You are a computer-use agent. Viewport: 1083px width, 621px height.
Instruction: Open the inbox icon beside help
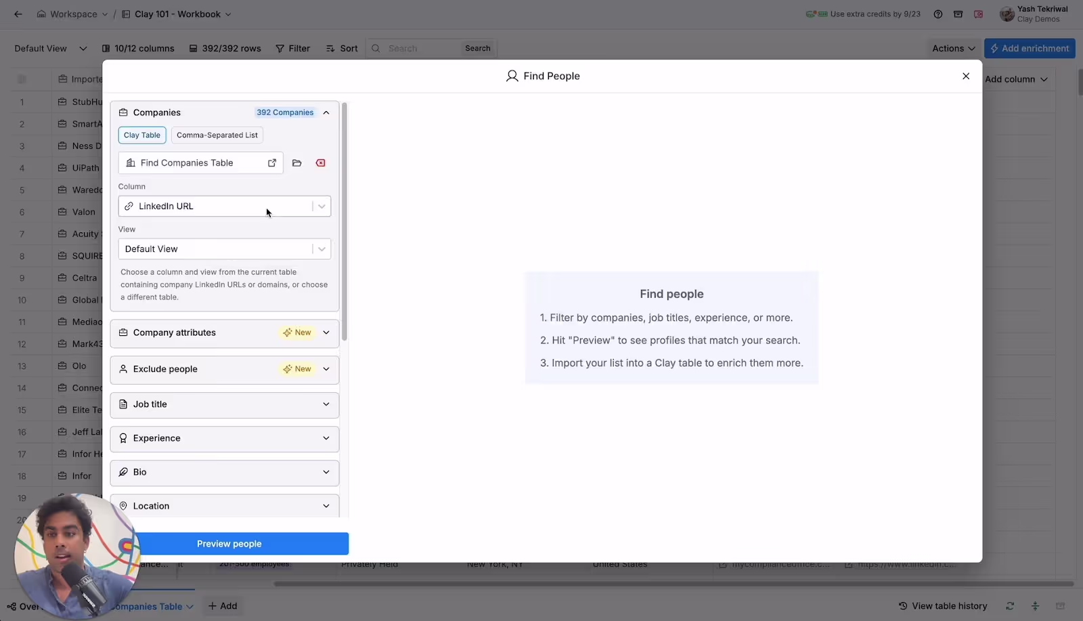(958, 14)
